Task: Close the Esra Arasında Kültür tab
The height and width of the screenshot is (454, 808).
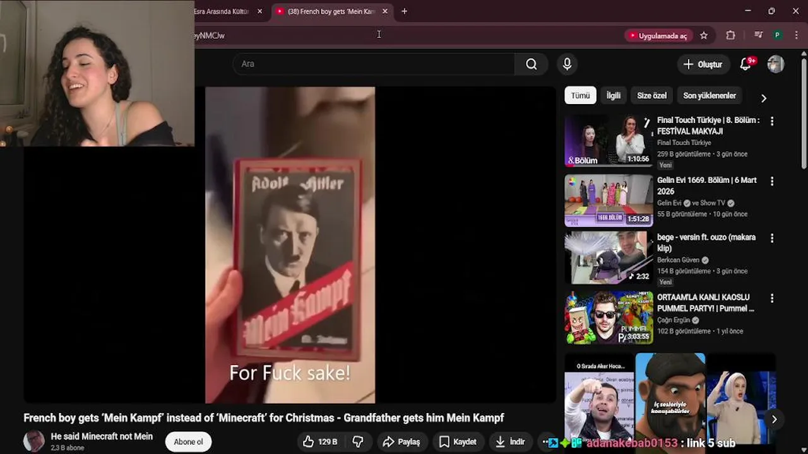Action: coord(259,11)
